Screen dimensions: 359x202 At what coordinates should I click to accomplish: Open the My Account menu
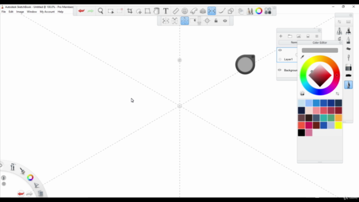47,12
